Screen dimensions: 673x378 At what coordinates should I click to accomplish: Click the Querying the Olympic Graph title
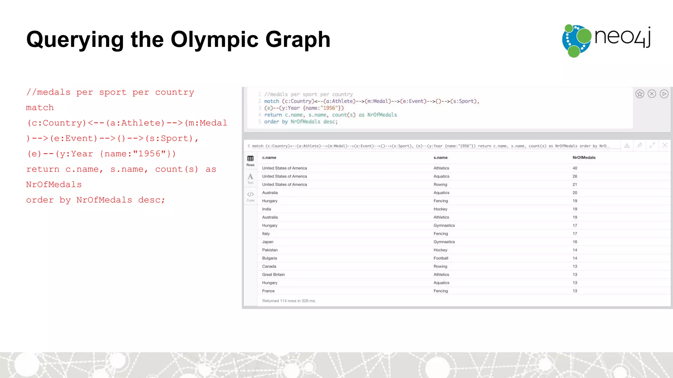[178, 40]
